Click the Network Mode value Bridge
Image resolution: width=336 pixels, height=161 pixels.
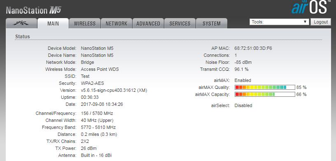[x=87, y=63]
